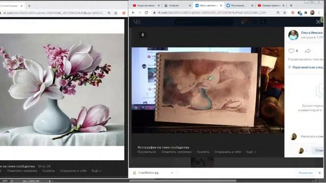Click the VK logo in the right window
Image resolution: width=326 pixels, height=183 pixels.
point(137,22)
